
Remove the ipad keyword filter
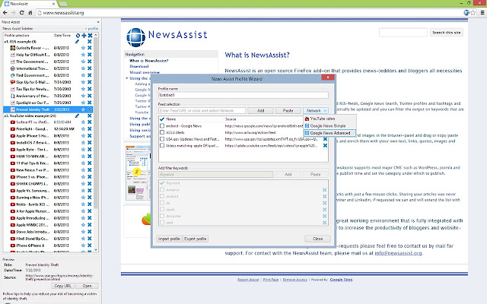[x=325, y=223]
